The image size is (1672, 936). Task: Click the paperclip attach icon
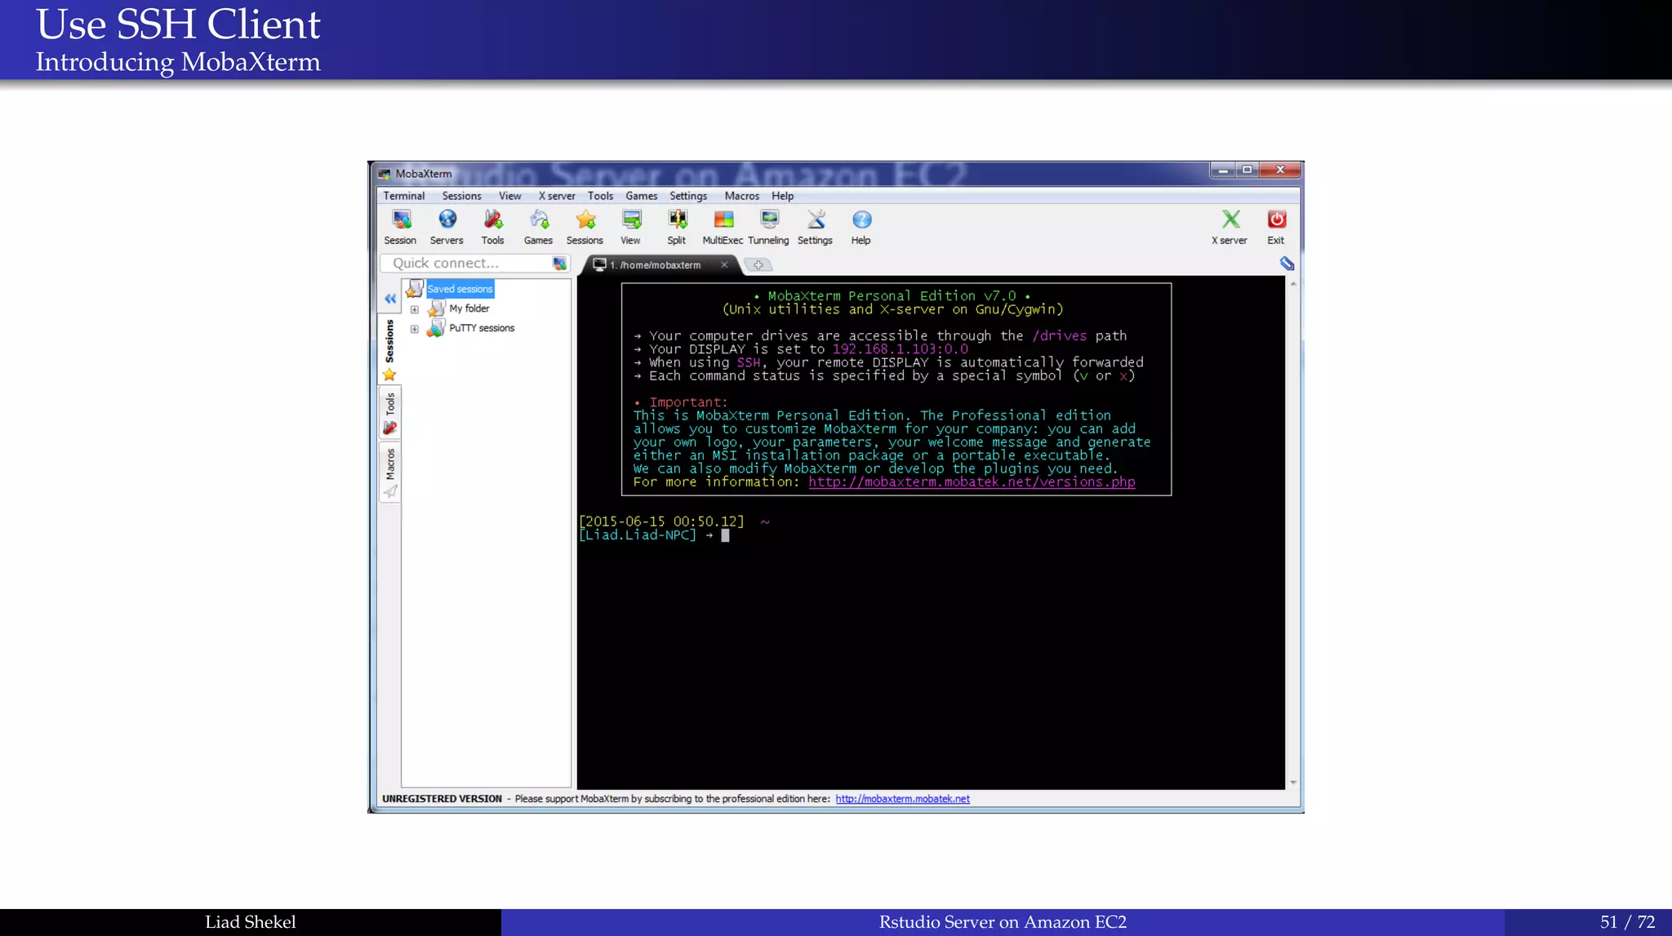(x=1287, y=263)
